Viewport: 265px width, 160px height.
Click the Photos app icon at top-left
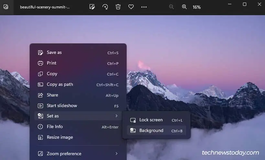tap(6, 7)
